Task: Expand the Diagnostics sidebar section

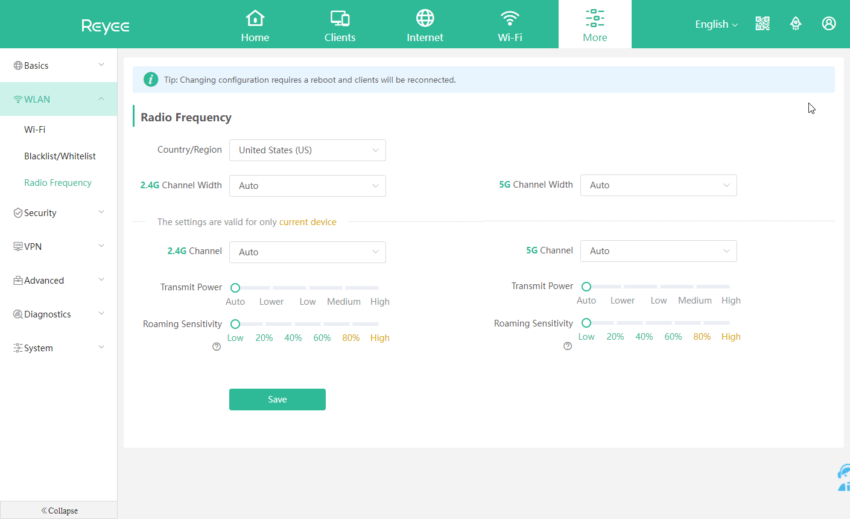Action: click(x=59, y=314)
